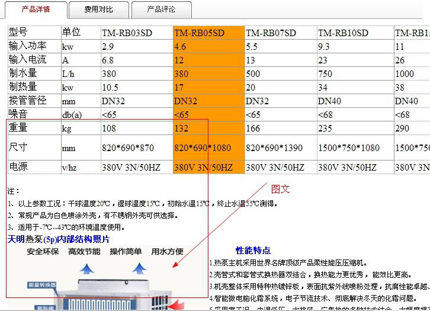Click feature 4 about 智能微电脑化霜系统

(x=313, y=299)
